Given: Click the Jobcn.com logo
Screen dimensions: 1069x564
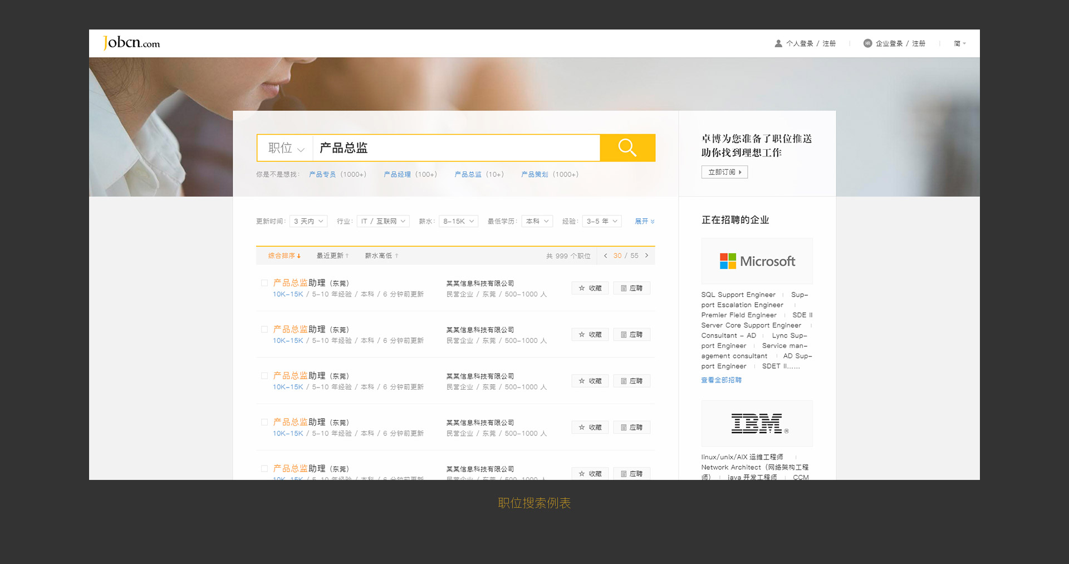Looking at the screenshot, I should coord(131,43).
